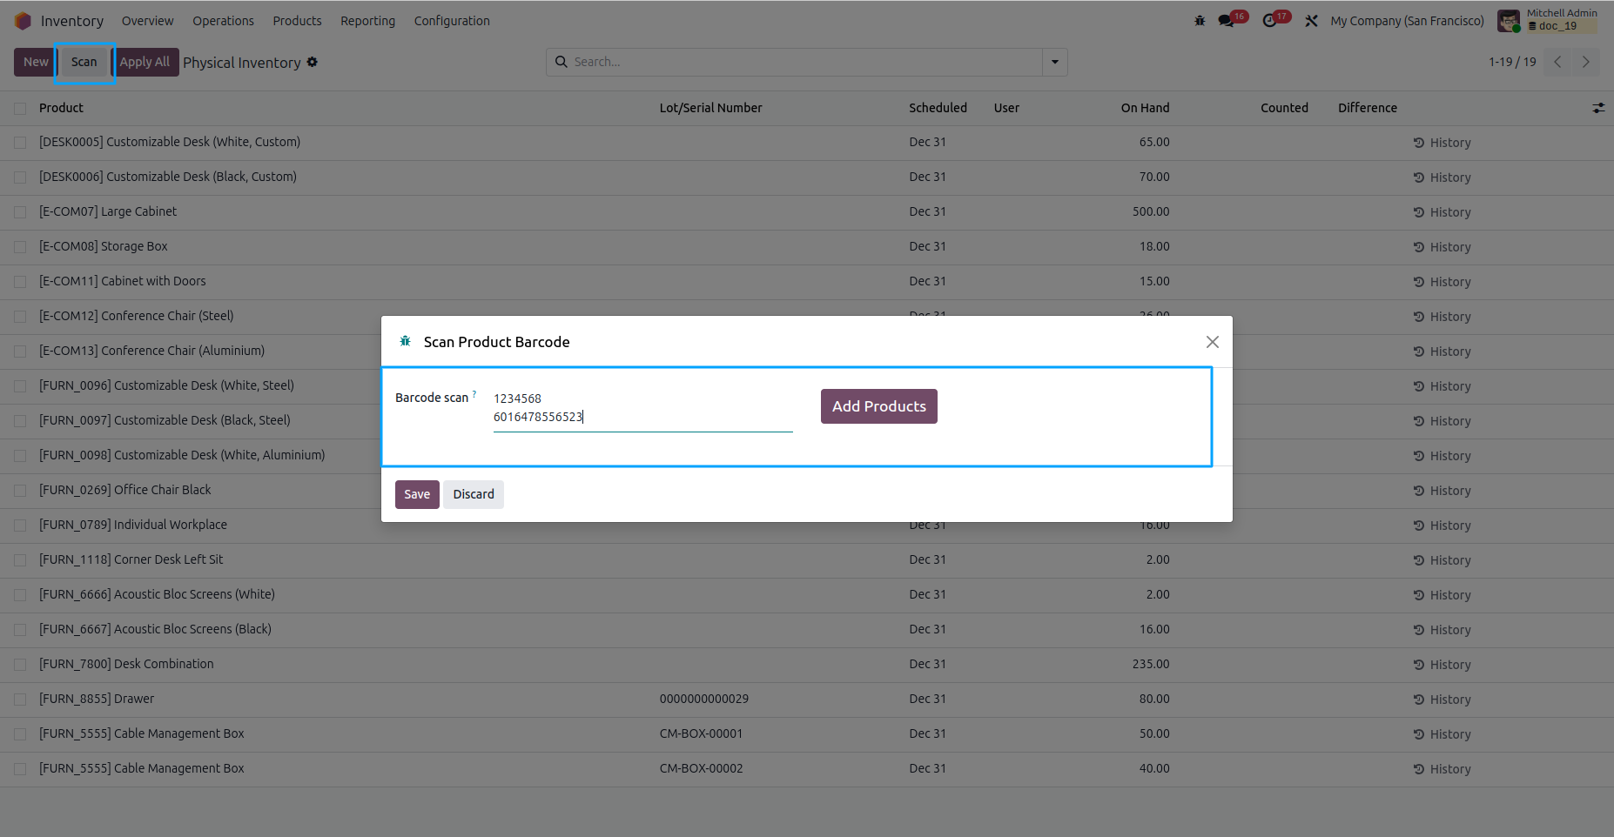Open the debug bug icon in top bar
The image size is (1614, 837).
tap(1200, 21)
